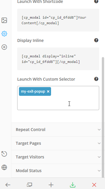Screen dimensions: 105x189
Task: Select the Launch With Shortcode code block
Action: pos(58,20)
